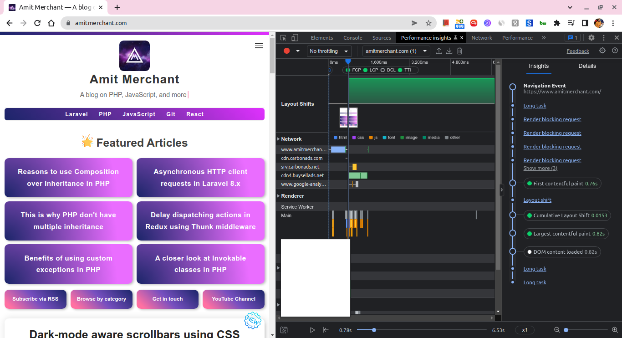Open the Layout shift insight link
Screen dimensions: 622x338
tap(537, 200)
